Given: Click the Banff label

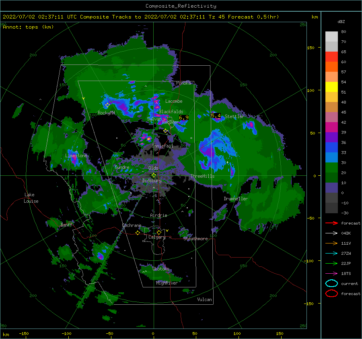Looking at the screenshot, I should tap(66, 225).
